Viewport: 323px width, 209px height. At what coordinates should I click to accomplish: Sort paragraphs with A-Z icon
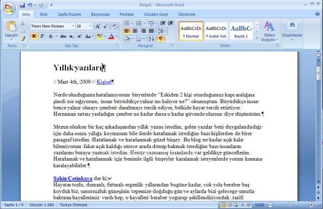(x=151, y=38)
